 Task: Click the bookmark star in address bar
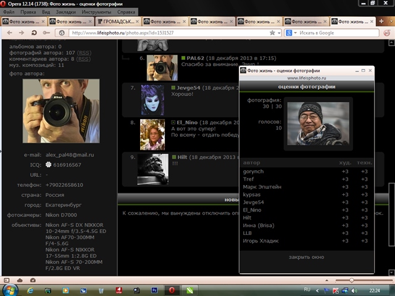tap(271, 32)
